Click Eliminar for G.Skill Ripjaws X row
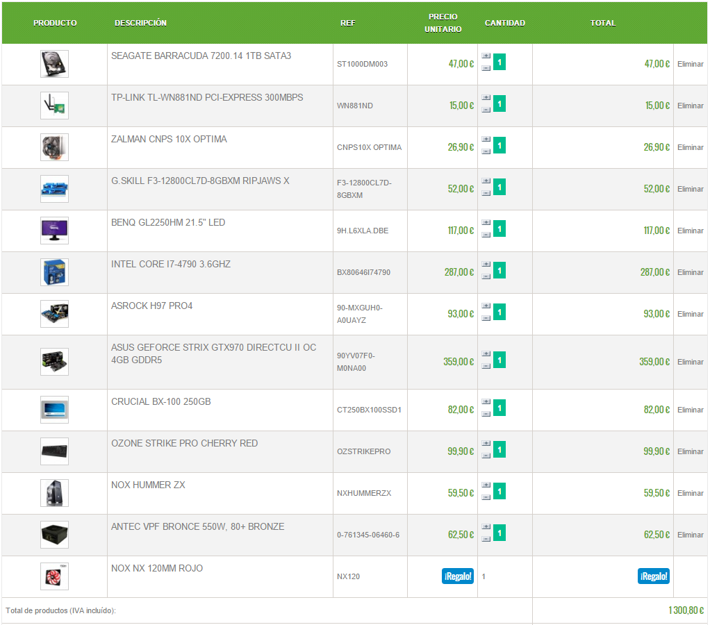The width and height of the screenshot is (710, 625). point(690,189)
